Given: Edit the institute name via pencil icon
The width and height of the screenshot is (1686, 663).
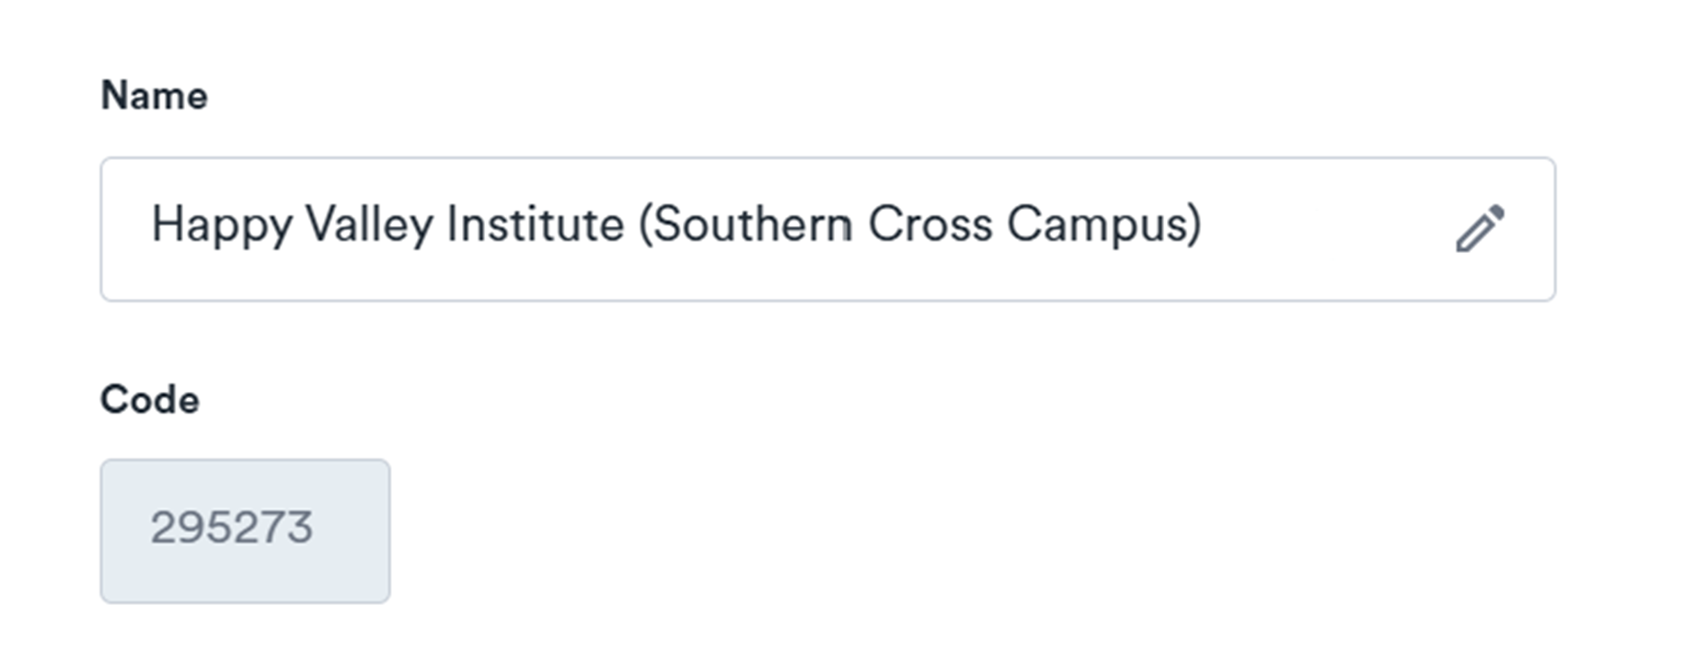Looking at the screenshot, I should 1479,229.
